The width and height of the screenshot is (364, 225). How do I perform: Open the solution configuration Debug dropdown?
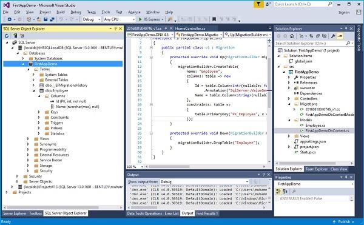[x=92, y=19]
